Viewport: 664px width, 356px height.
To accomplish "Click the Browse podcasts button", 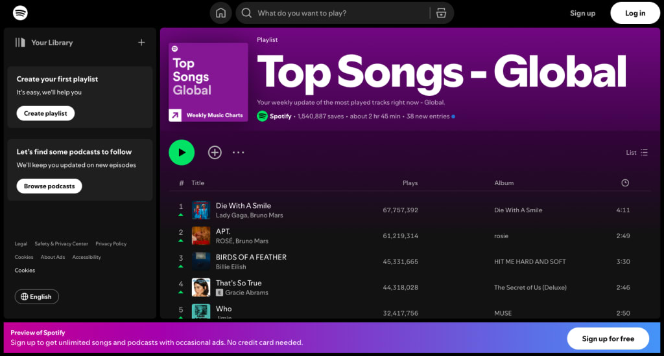I will (49, 186).
